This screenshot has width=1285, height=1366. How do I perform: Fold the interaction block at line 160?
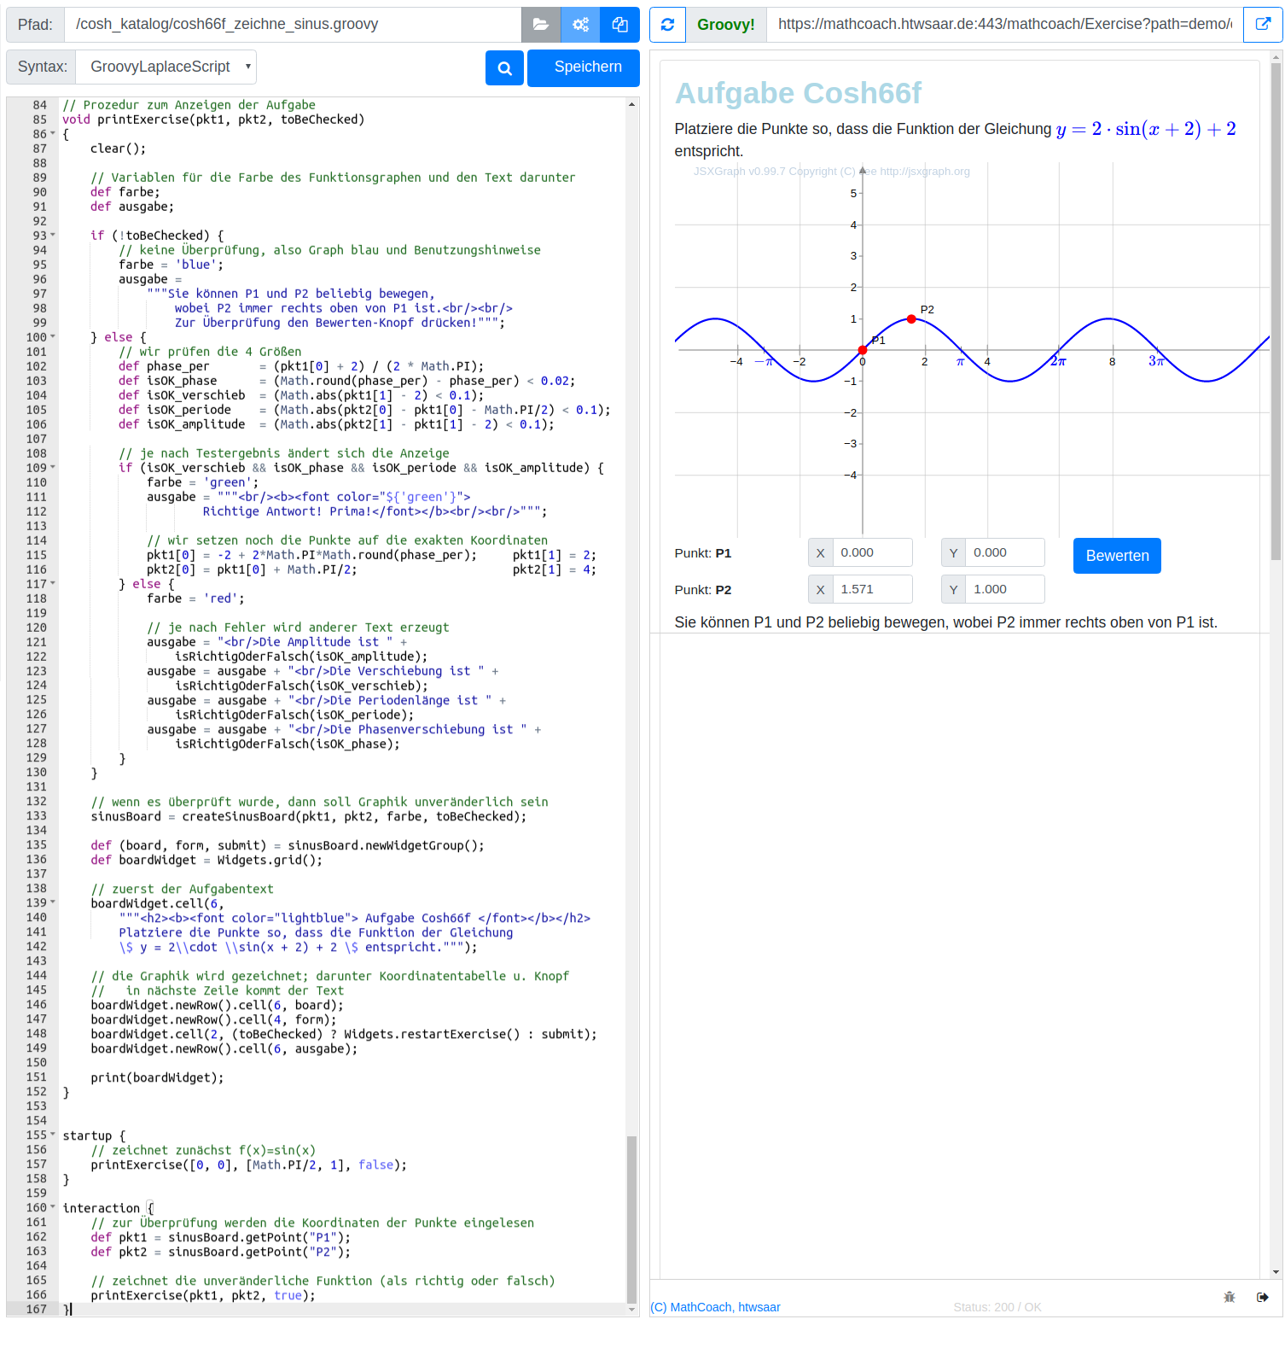point(53,1207)
